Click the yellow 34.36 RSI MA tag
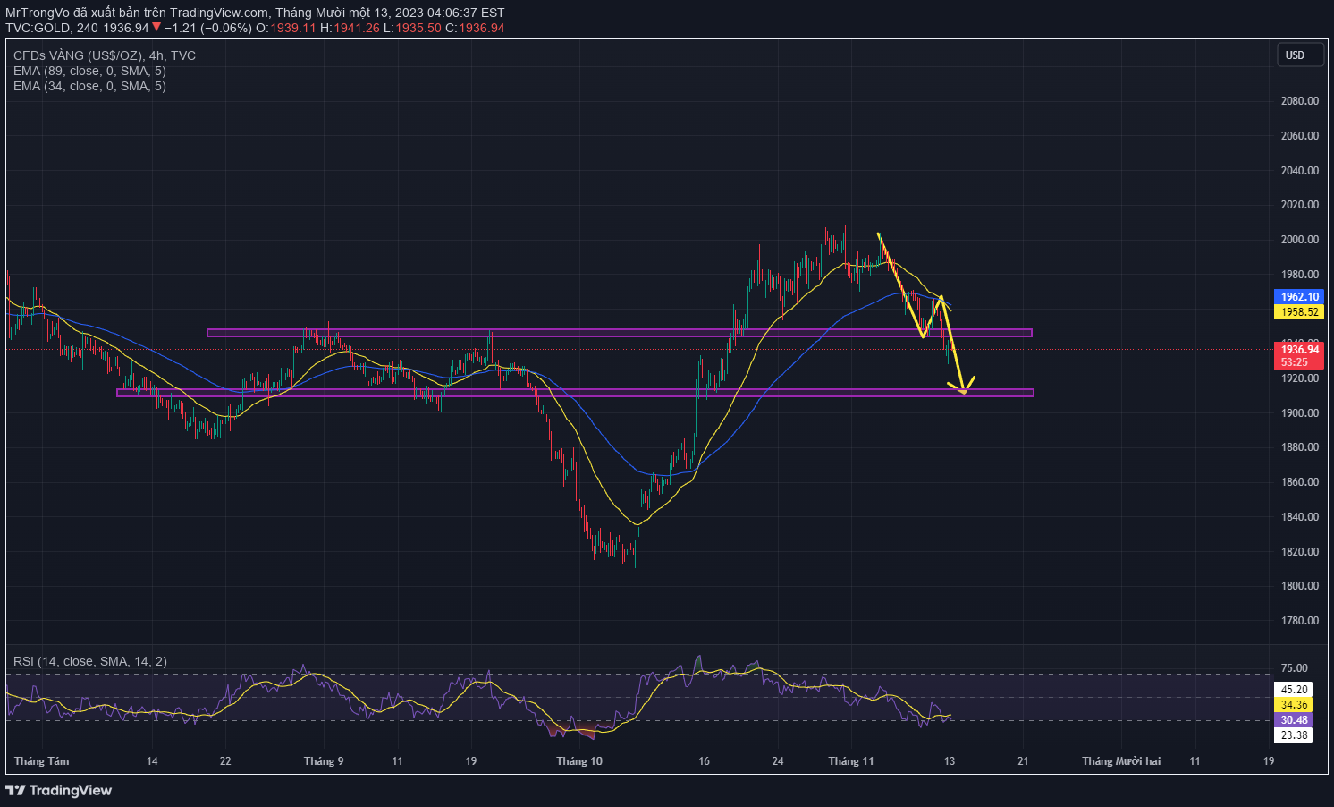The height and width of the screenshot is (807, 1334). point(1294,705)
